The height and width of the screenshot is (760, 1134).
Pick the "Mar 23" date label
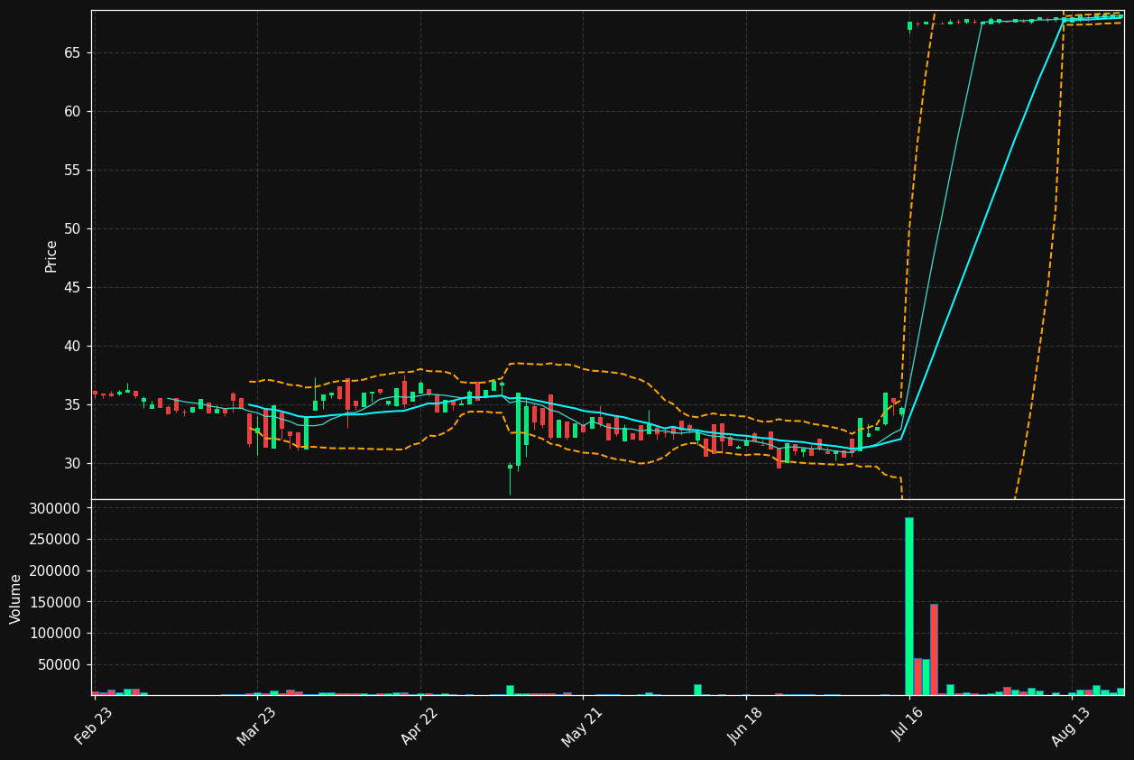256,726
